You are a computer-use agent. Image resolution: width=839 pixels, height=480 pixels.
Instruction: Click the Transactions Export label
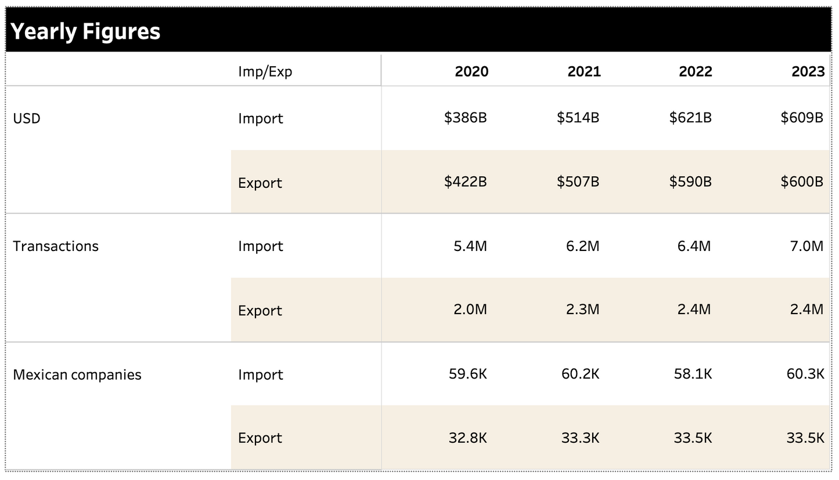[260, 310]
